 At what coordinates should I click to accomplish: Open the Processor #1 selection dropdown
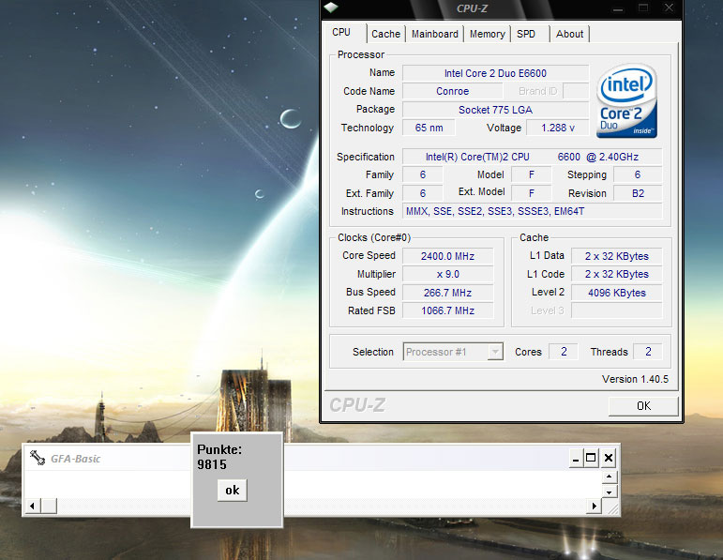point(495,352)
